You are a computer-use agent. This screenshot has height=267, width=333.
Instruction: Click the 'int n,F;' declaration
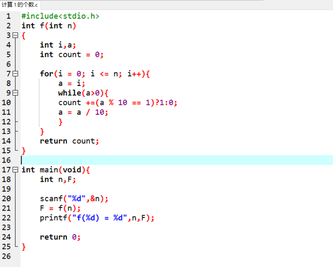[58, 179]
